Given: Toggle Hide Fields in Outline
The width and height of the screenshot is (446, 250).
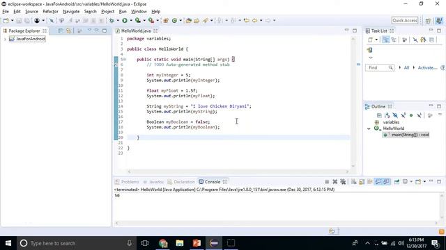Looking at the screenshot, I should tap(395, 115).
